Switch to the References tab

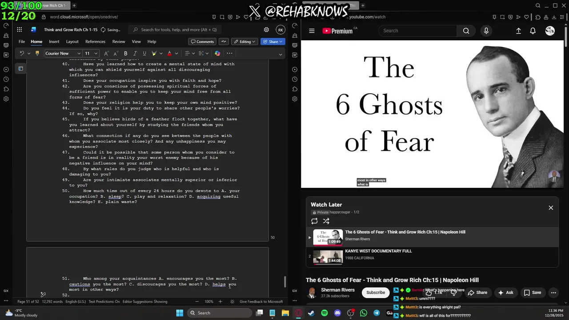click(95, 41)
